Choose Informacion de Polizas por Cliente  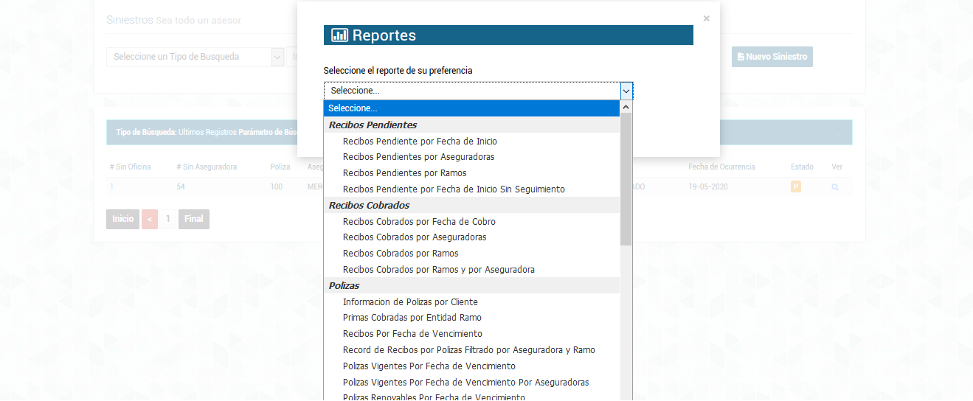410,301
